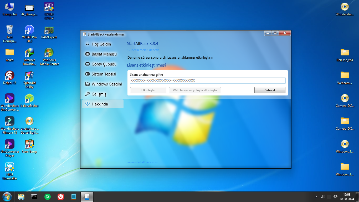Screen dimensions: 359x202
Task: Select the RAMExpert desktop shortcut
Action: 49,32
